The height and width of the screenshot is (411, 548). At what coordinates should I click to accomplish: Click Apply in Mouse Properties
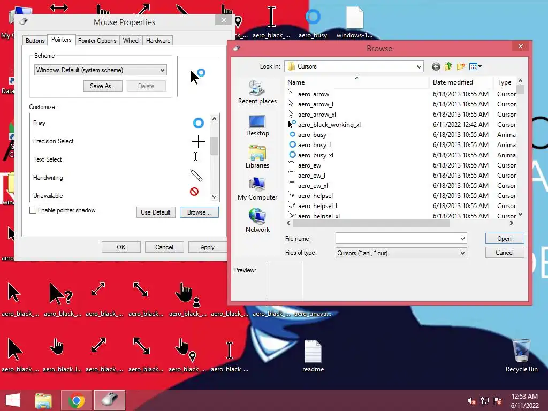tap(207, 247)
